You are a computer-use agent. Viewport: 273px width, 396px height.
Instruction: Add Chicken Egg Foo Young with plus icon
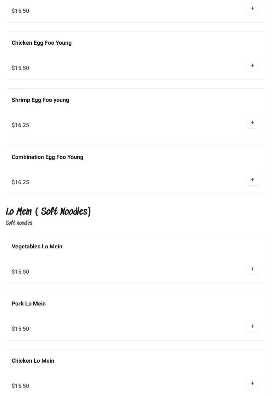pyautogui.click(x=252, y=65)
